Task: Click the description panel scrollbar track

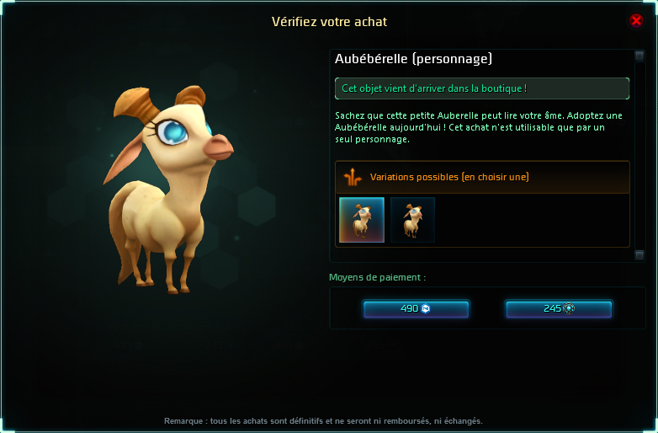Action: [639, 155]
